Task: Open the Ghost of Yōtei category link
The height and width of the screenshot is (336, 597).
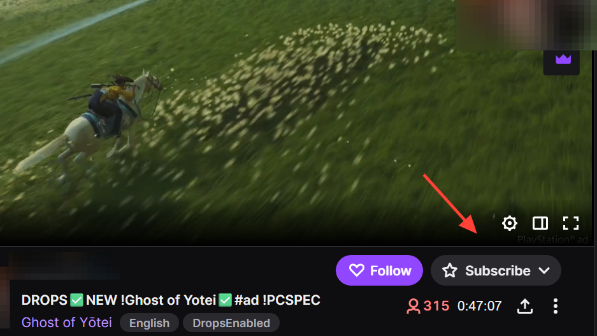Action: coord(67,323)
